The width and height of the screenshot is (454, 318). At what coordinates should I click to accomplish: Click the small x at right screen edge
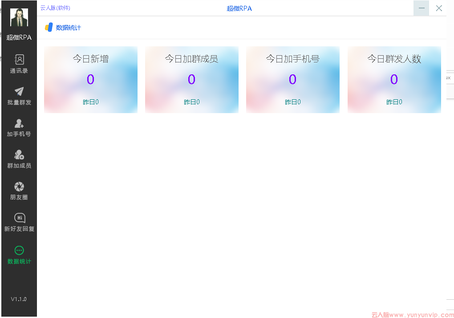449,78
